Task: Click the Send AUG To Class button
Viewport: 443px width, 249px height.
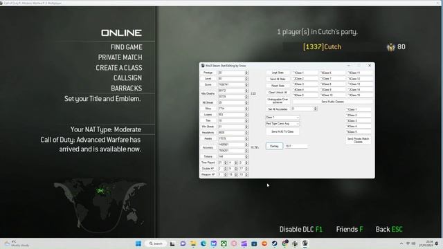Action: (x=282, y=131)
